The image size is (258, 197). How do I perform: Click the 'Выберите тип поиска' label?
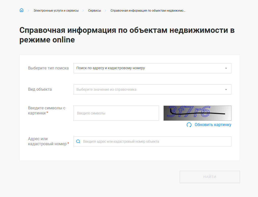[48, 68]
